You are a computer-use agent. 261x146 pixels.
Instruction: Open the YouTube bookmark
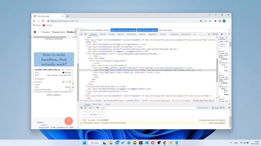click(47, 25)
